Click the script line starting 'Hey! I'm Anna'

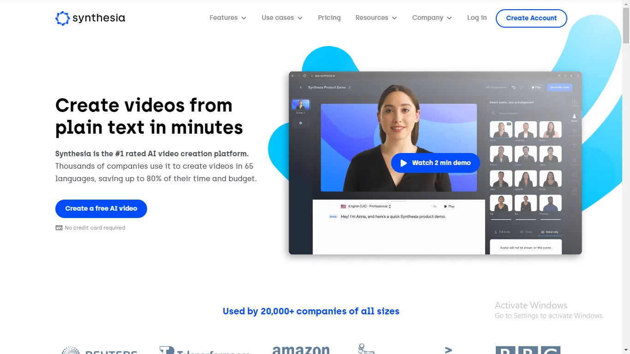click(x=393, y=217)
